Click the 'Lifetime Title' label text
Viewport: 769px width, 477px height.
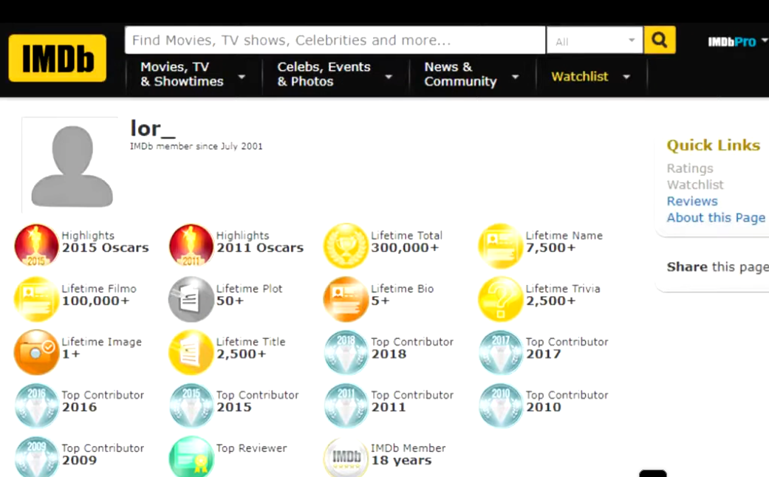click(250, 342)
